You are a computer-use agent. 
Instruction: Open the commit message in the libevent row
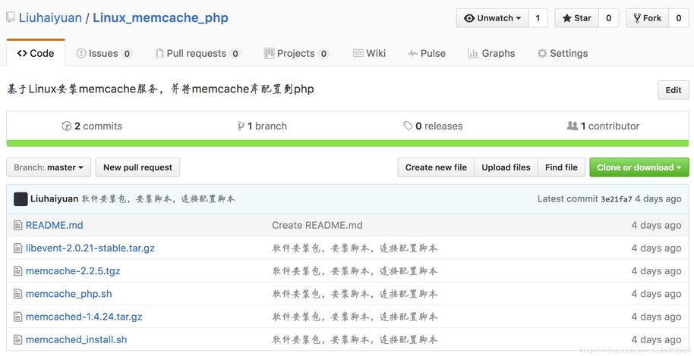(355, 248)
